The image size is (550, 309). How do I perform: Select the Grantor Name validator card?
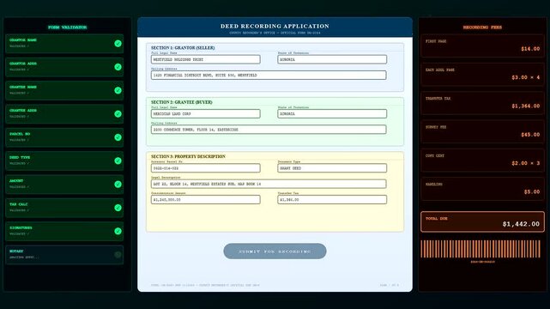(x=64, y=44)
